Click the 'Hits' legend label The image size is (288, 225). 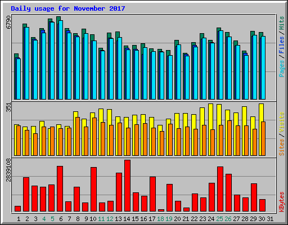(282, 23)
